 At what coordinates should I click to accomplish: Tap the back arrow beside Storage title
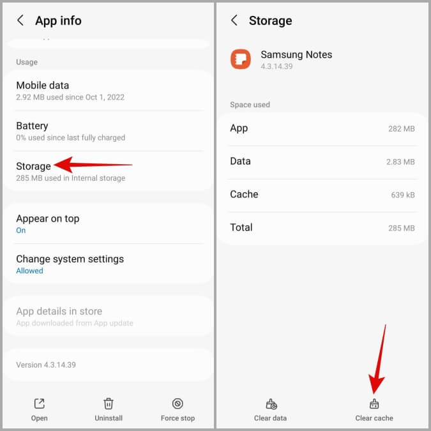pos(234,20)
